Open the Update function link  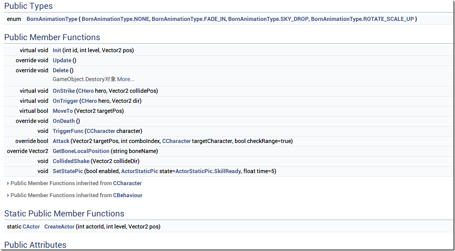[x=62, y=61]
